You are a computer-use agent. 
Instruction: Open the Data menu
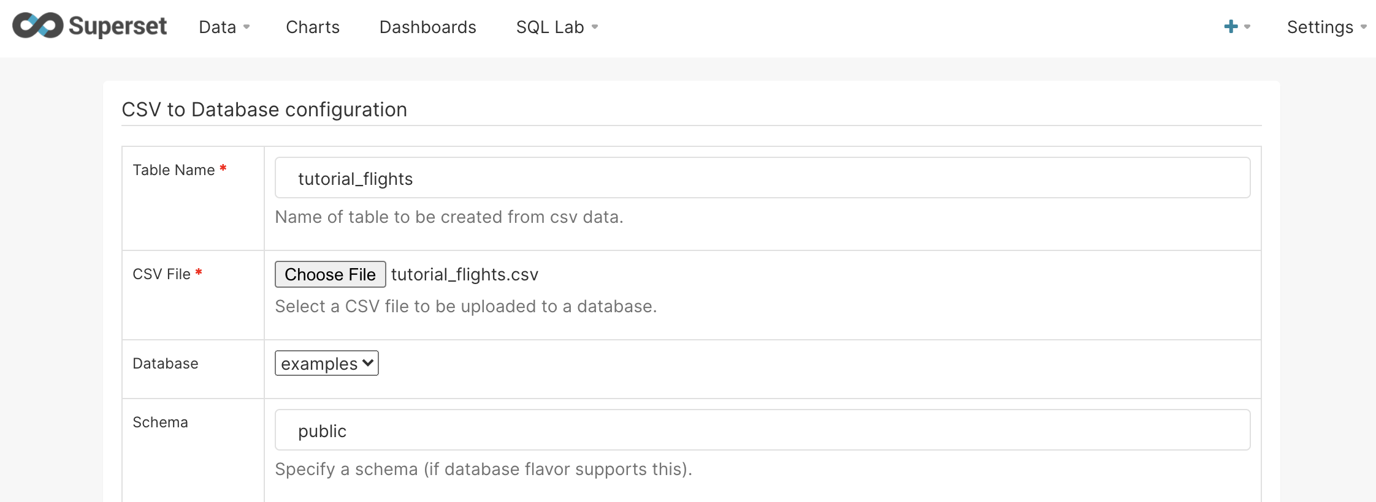coord(218,27)
